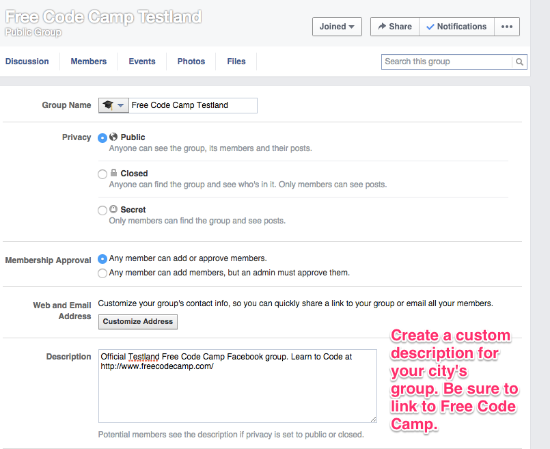Enable admin approval for new members
Screen dimensions: 550x449
pyautogui.click(x=102, y=272)
